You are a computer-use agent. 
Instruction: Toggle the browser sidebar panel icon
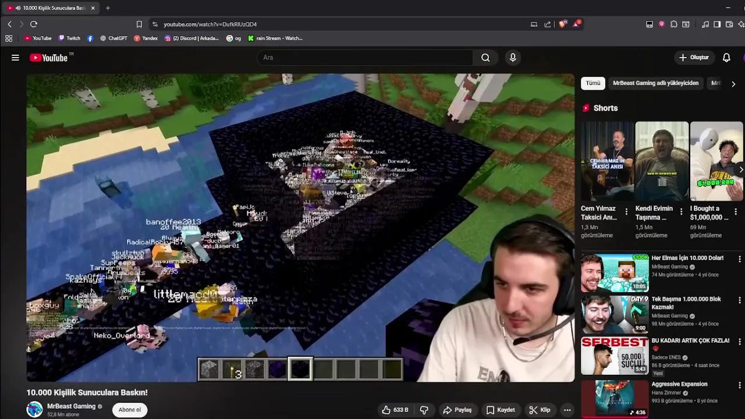(717, 24)
